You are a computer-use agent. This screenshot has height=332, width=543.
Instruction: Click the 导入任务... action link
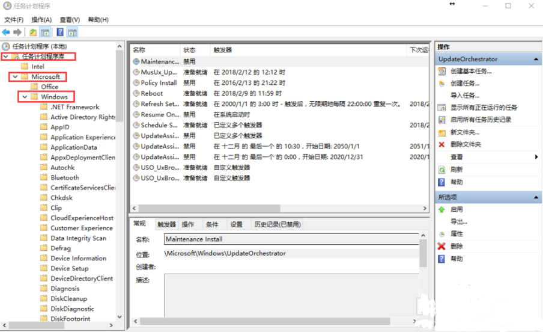[x=465, y=96]
